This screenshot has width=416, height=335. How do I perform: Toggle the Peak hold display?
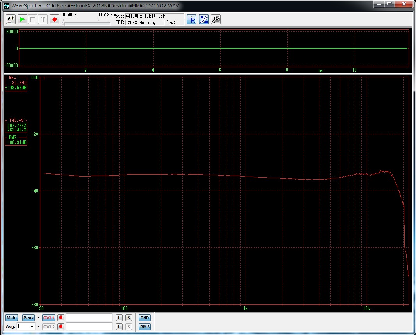point(29,318)
